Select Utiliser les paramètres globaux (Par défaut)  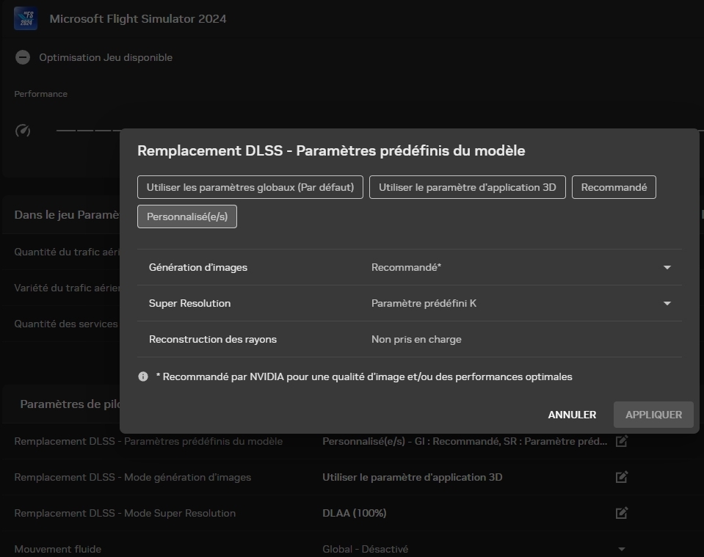pyautogui.click(x=250, y=187)
